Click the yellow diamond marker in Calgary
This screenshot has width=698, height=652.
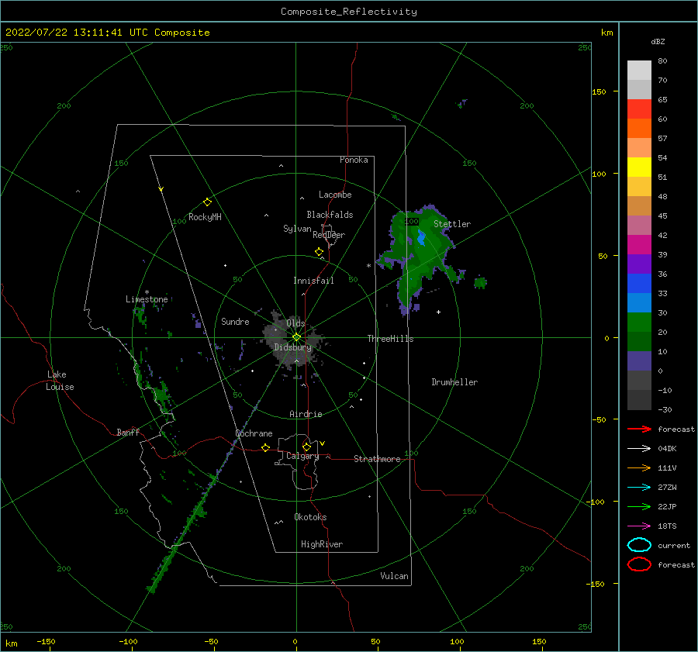(306, 447)
